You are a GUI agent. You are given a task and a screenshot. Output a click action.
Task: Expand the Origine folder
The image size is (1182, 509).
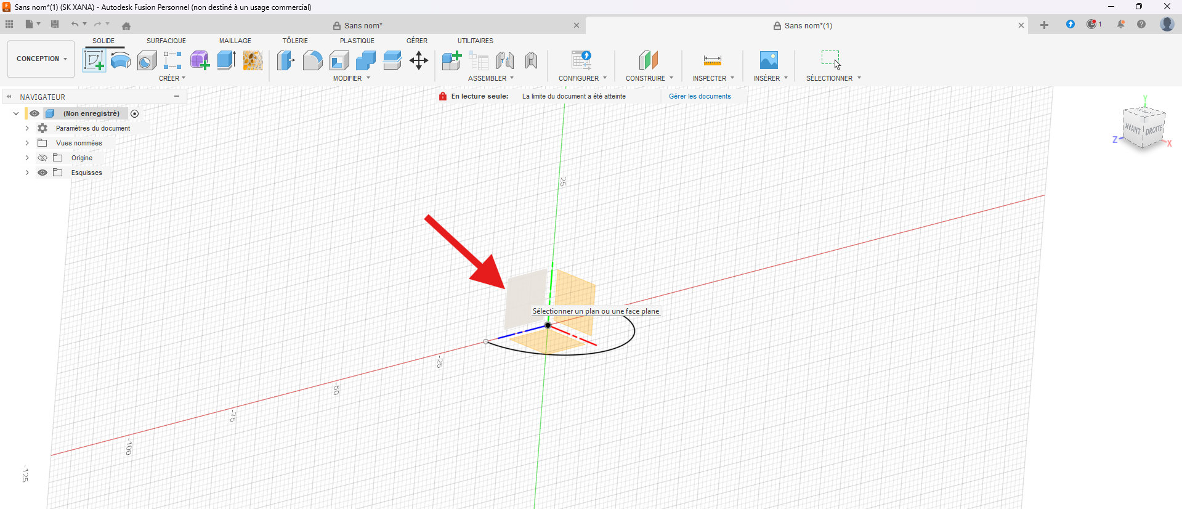click(27, 158)
